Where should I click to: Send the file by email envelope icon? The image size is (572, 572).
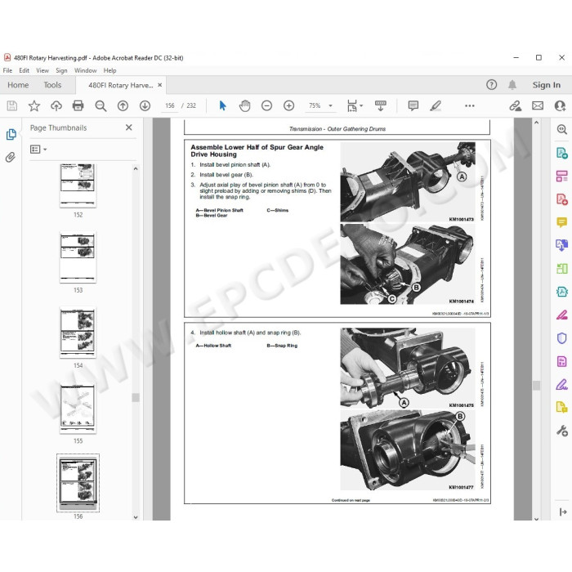(538, 105)
